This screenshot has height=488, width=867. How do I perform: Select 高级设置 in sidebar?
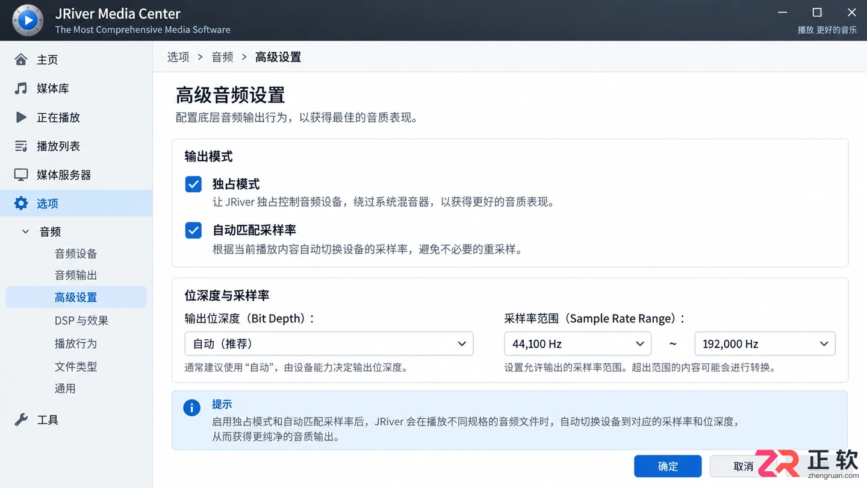[x=76, y=297]
